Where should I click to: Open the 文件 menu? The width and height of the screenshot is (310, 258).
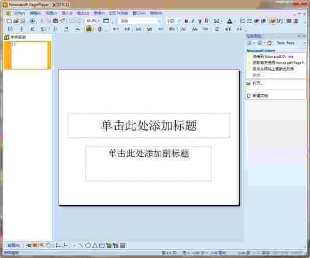click(19, 13)
